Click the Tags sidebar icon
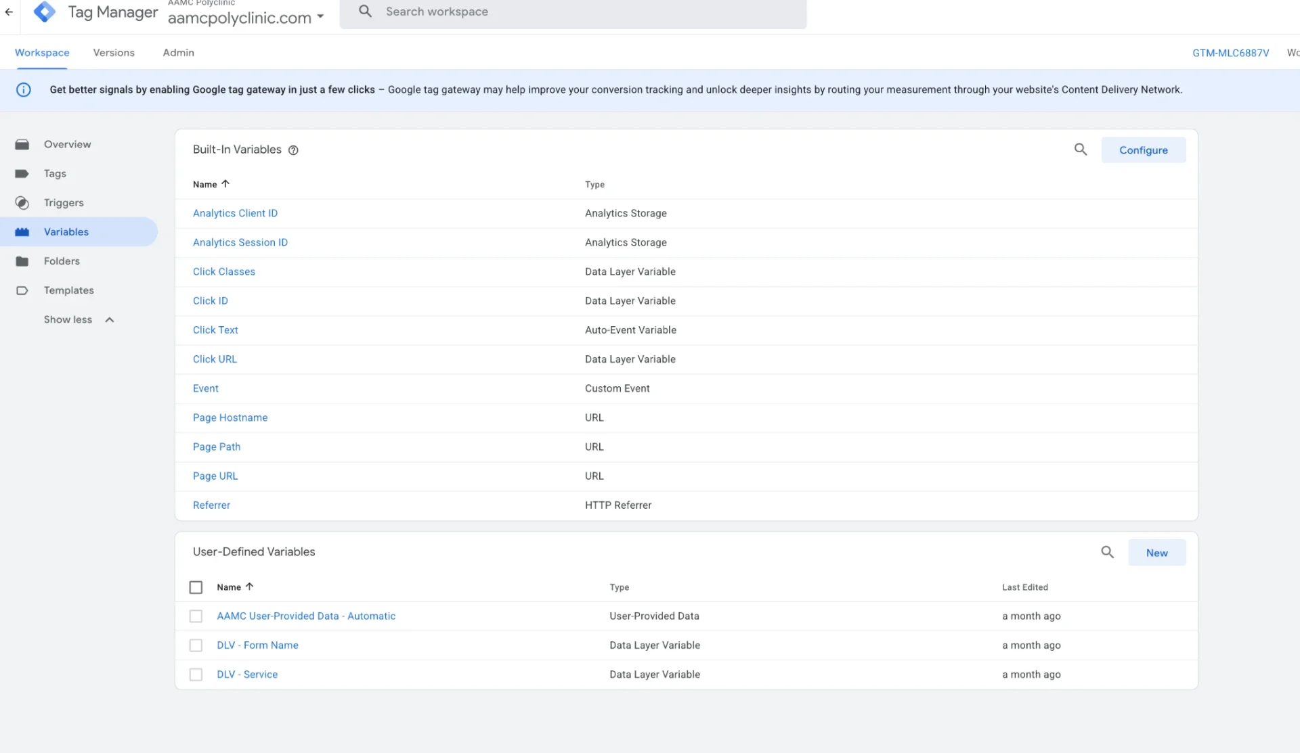 pos(22,174)
